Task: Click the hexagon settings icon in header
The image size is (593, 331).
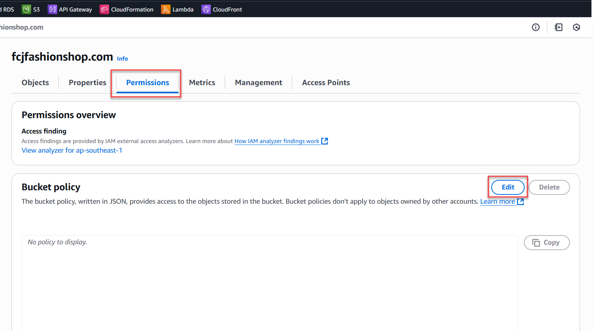Action: click(x=576, y=27)
